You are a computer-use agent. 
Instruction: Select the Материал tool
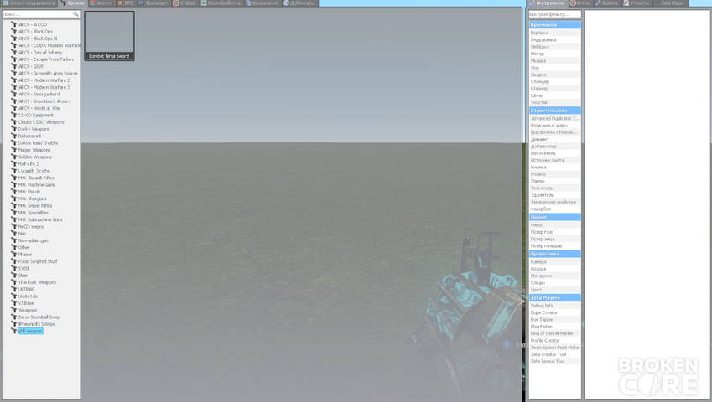tap(554, 276)
